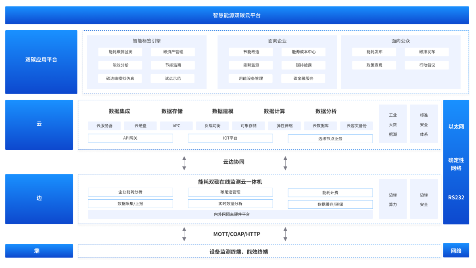The width and height of the screenshot is (476, 268).
Task: Click the 智慧能源双碳云平台 title banner
Action: pos(237,15)
